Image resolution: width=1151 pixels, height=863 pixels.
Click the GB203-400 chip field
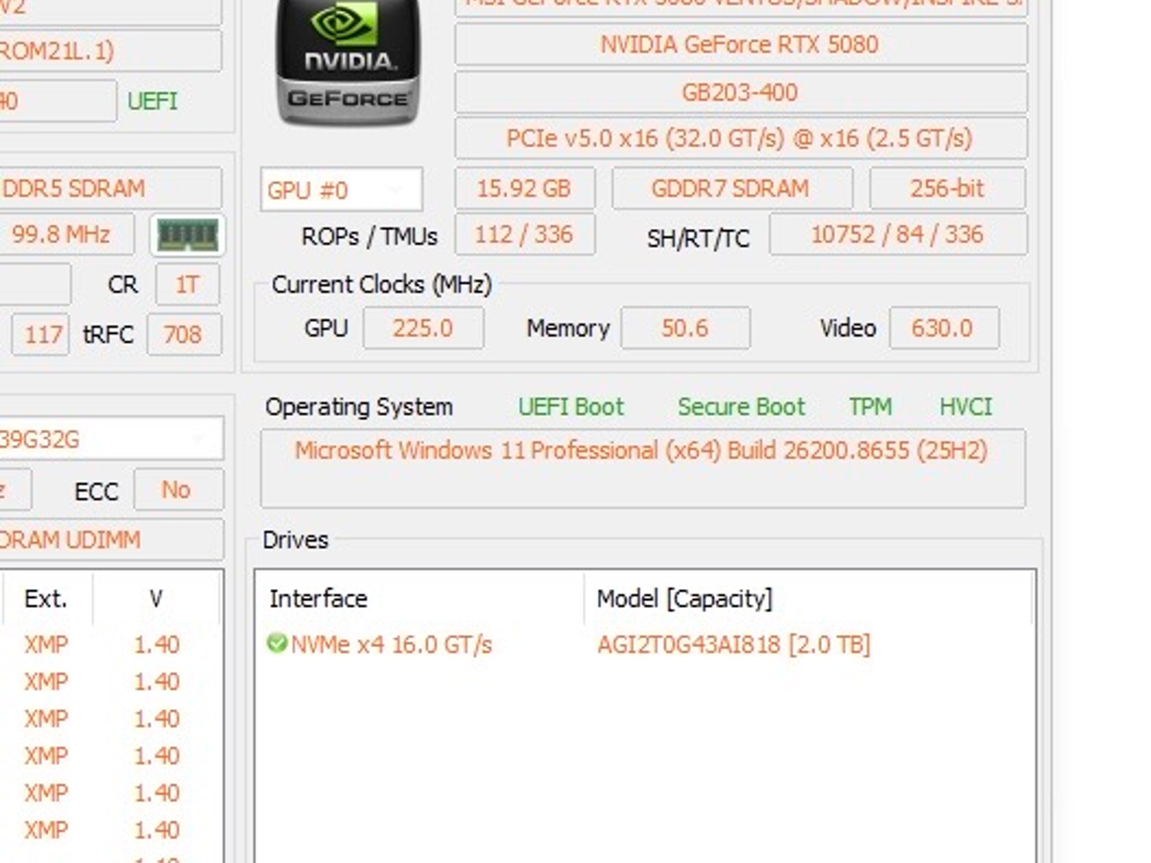pyautogui.click(x=741, y=92)
